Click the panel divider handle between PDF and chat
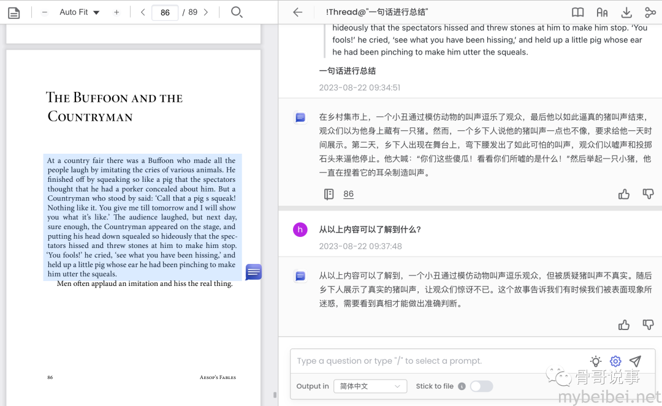 (x=275, y=395)
